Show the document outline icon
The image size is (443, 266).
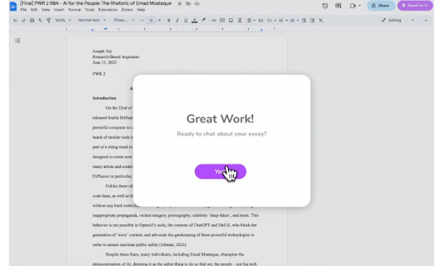click(18, 40)
